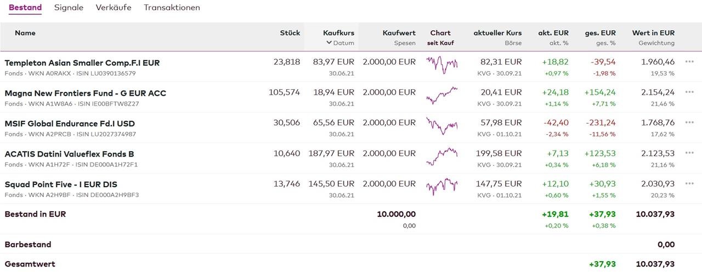Sort table by Wert in EUR header

coord(653,33)
